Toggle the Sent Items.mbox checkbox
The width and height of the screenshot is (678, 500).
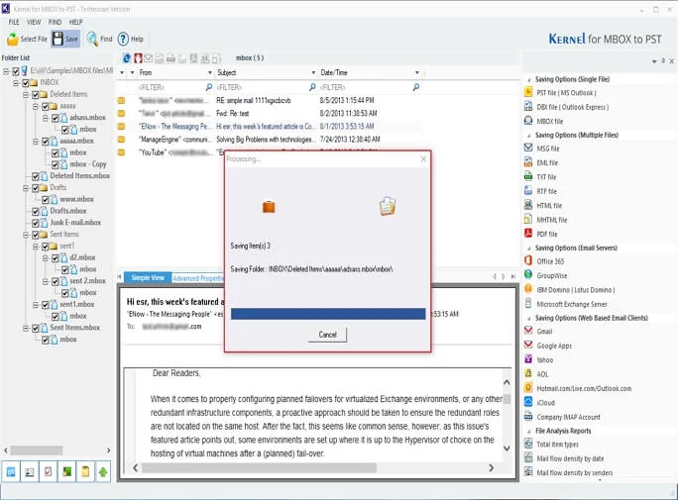[36, 328]
